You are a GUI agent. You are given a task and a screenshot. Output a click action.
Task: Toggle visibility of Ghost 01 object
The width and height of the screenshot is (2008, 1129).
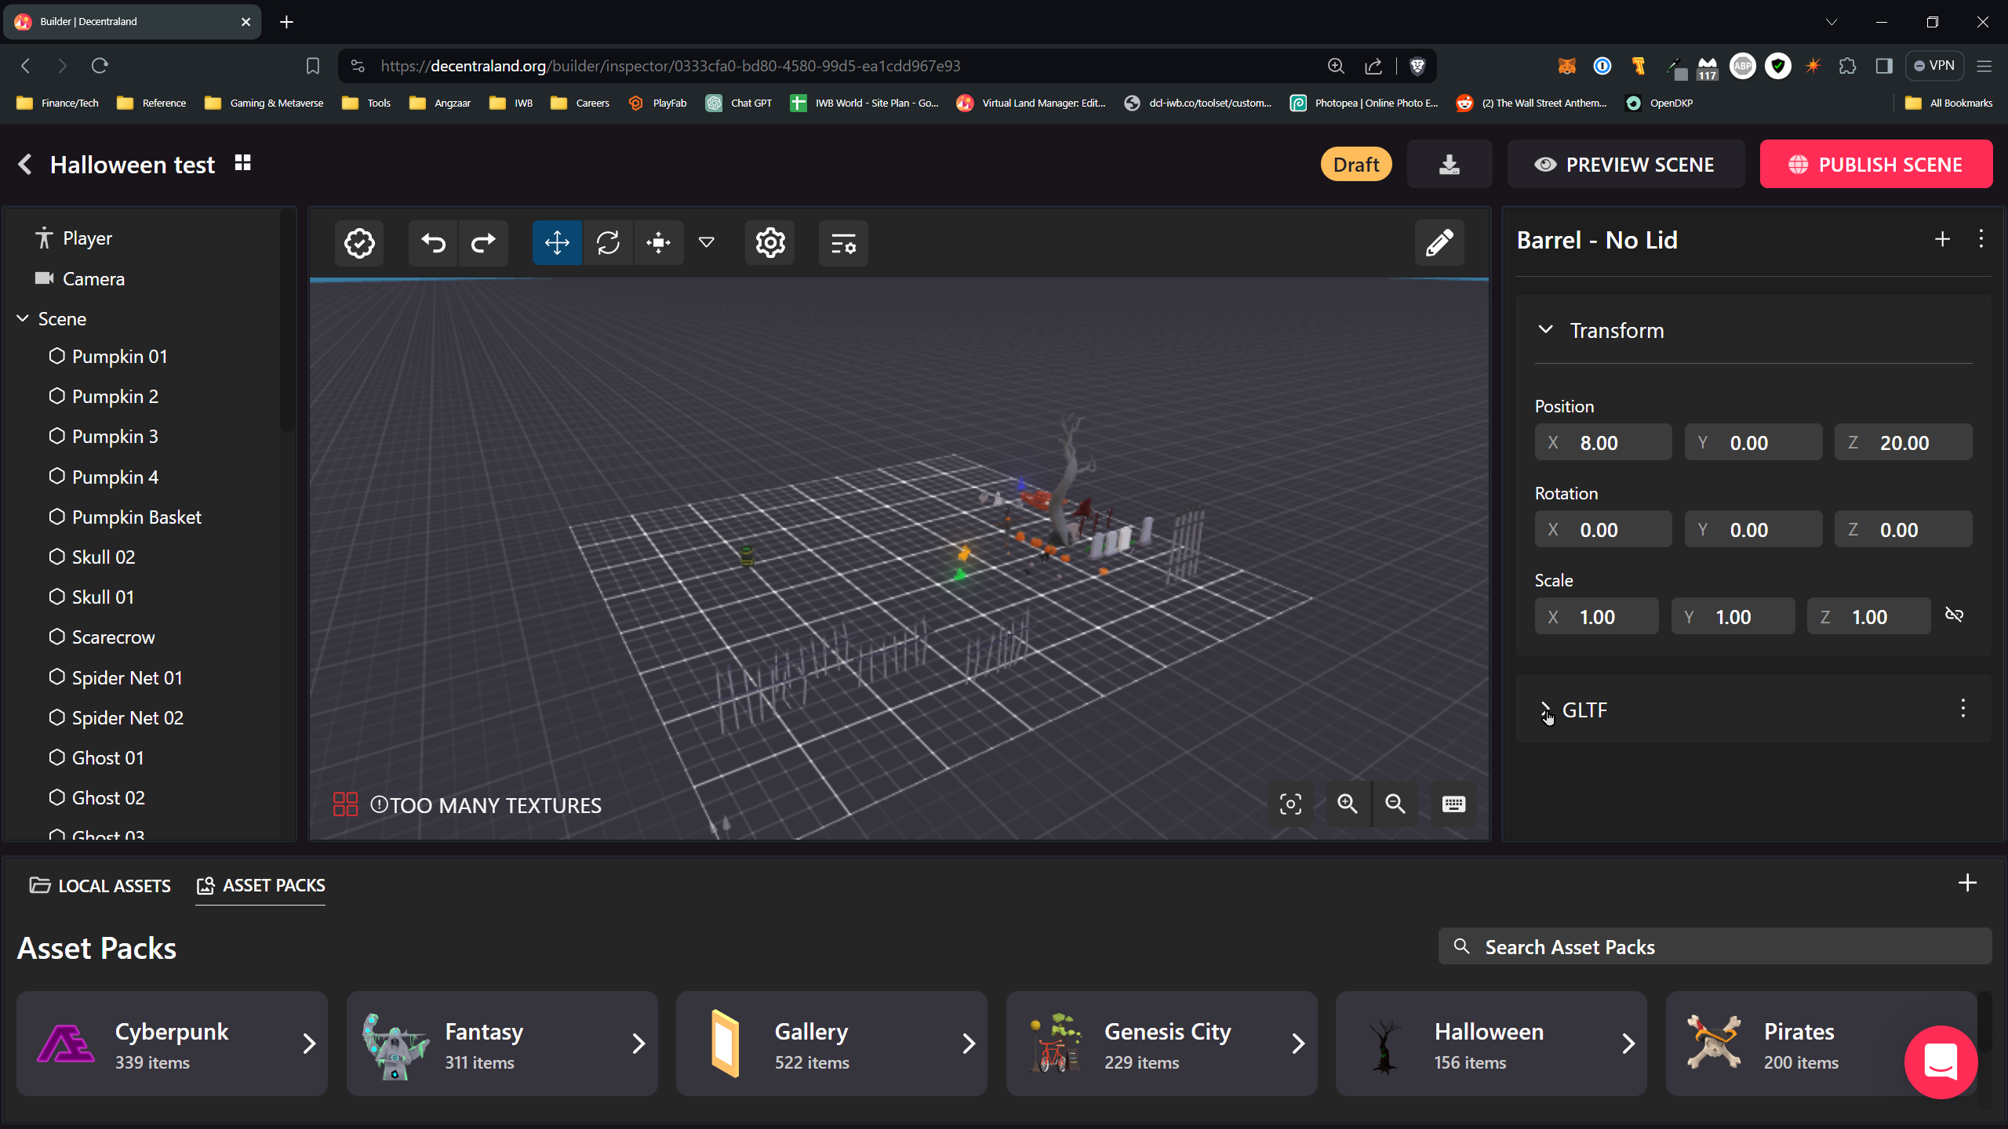(x=56, y=757)
